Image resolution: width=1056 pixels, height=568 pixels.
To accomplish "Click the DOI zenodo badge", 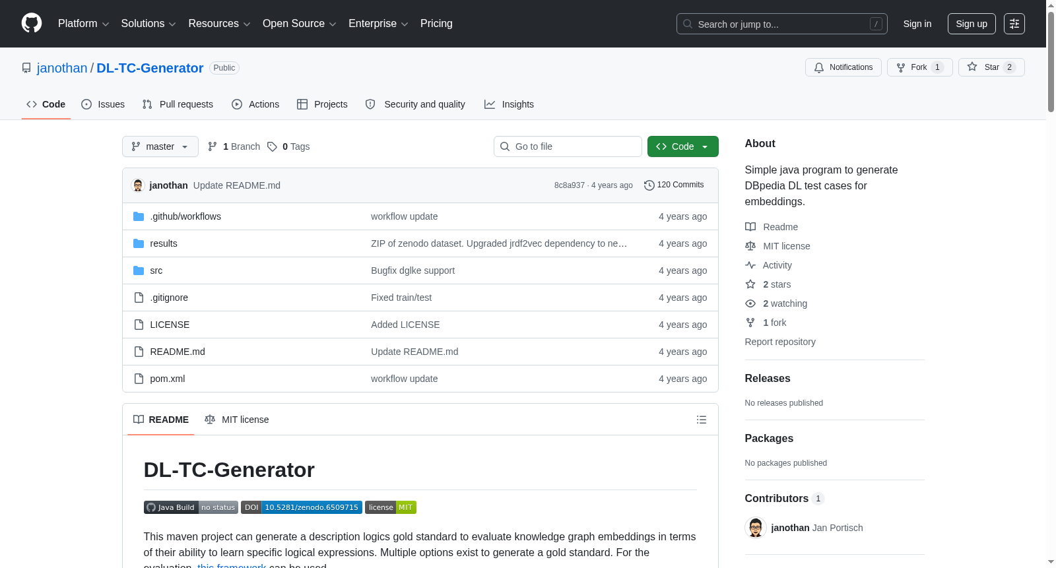I will [302, 507].
